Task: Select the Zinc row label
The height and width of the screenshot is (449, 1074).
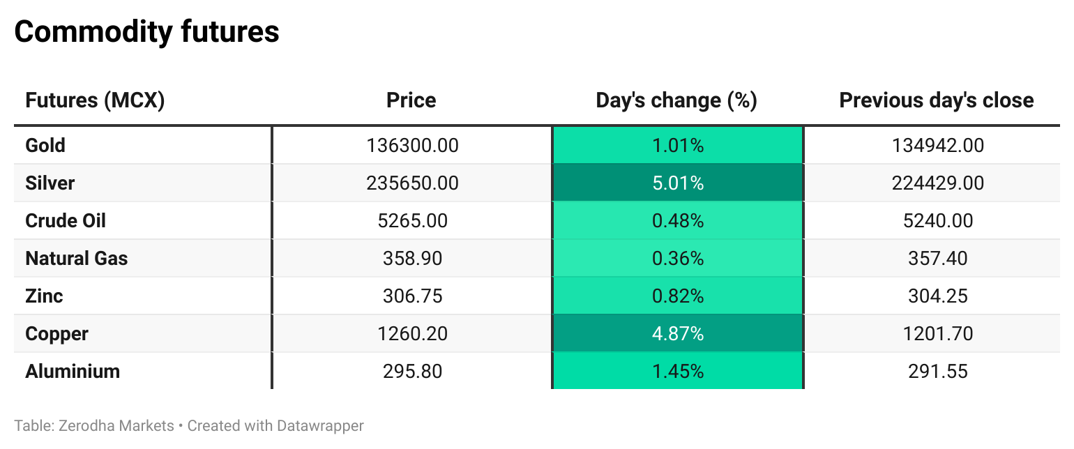Action: [44, 296]
